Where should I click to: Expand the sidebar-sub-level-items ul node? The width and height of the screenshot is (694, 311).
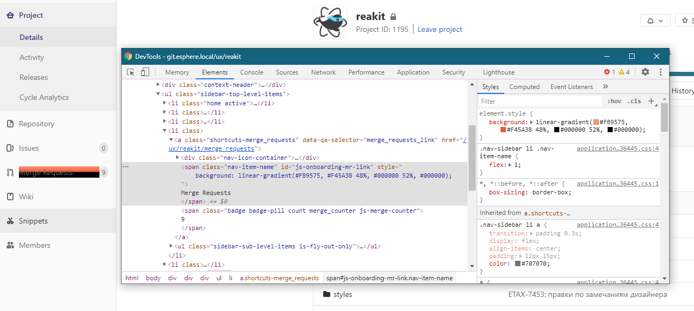coord(171,246)
